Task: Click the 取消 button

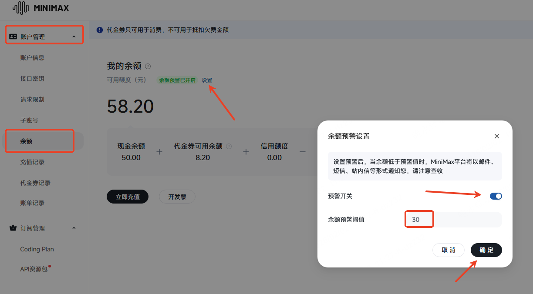Action: tap(449, 250)
